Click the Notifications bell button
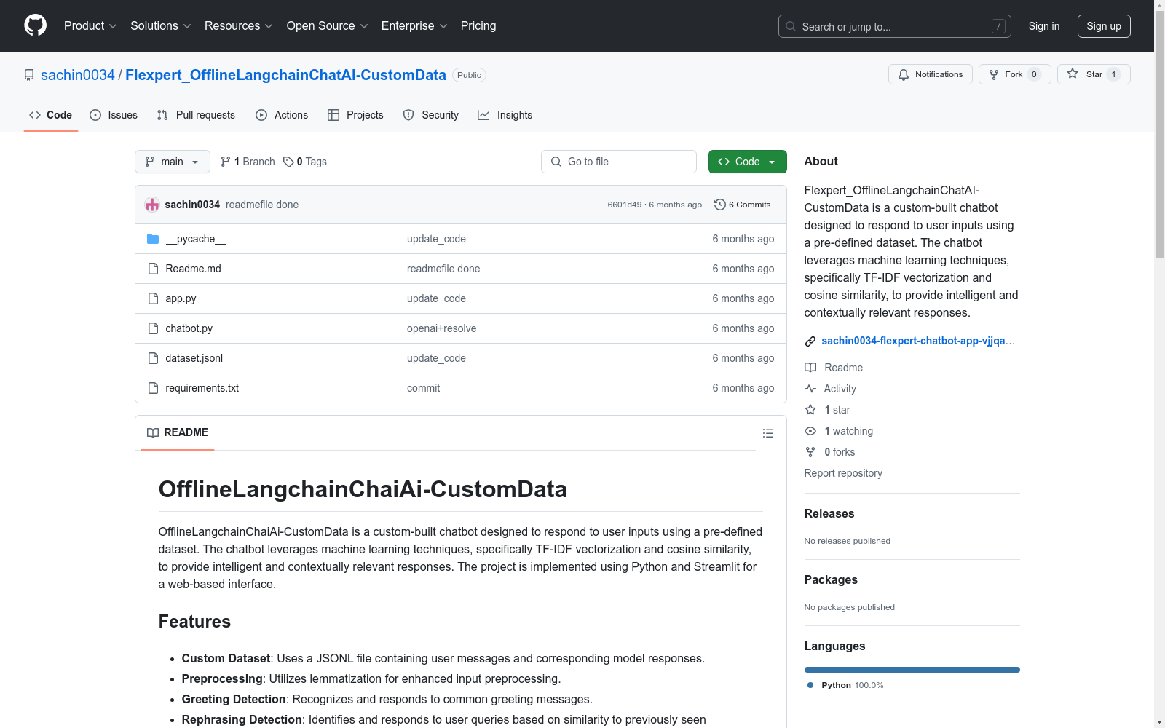Screen dimensions: 1165x728 coord(930,74)
